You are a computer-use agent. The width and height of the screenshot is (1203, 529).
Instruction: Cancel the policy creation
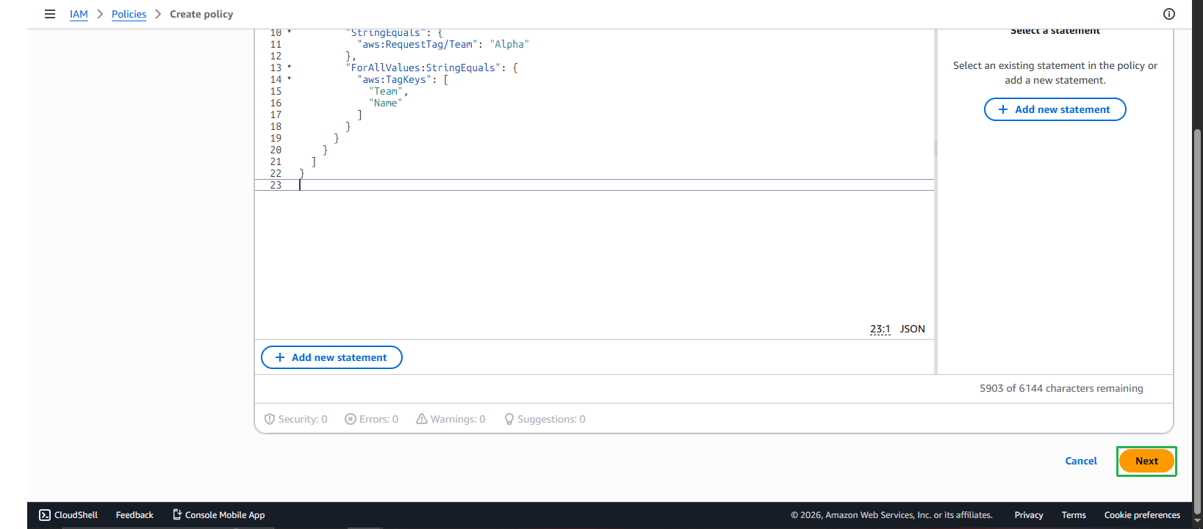click(1081, 461)
